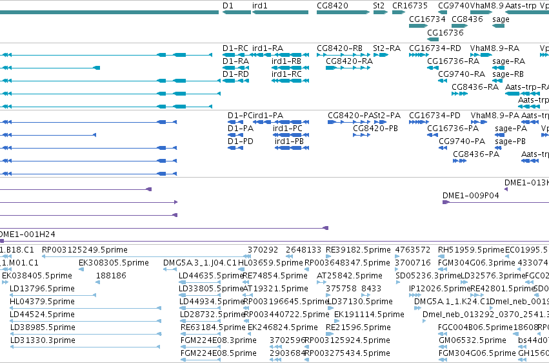
Task: Click the D1 gene label in top track
Action: (x=228, y=6)
